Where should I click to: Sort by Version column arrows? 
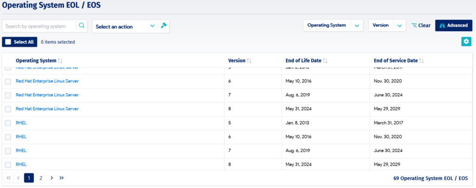249,60
